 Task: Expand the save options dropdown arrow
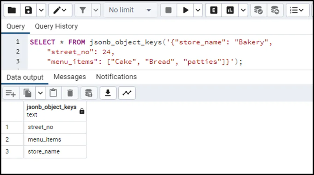[x=41, y=10]
